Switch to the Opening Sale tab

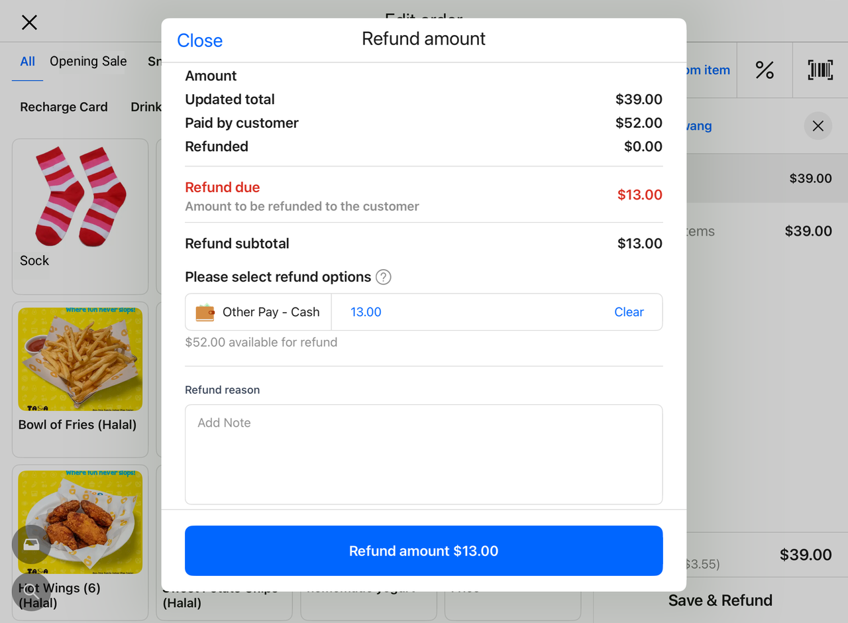coord(88,62)
